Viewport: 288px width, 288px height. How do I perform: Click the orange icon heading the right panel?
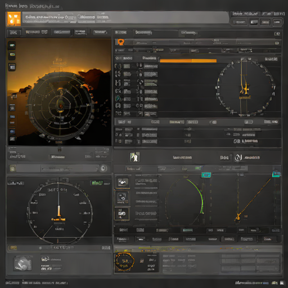(120, 42)
